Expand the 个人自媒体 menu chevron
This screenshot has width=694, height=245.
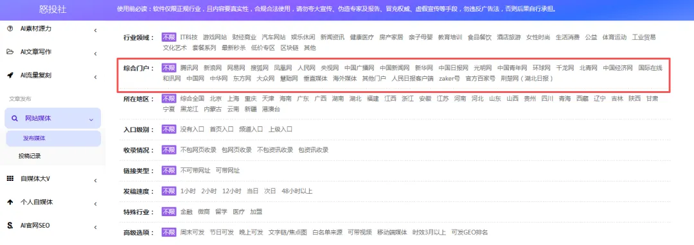coord(95,204)
